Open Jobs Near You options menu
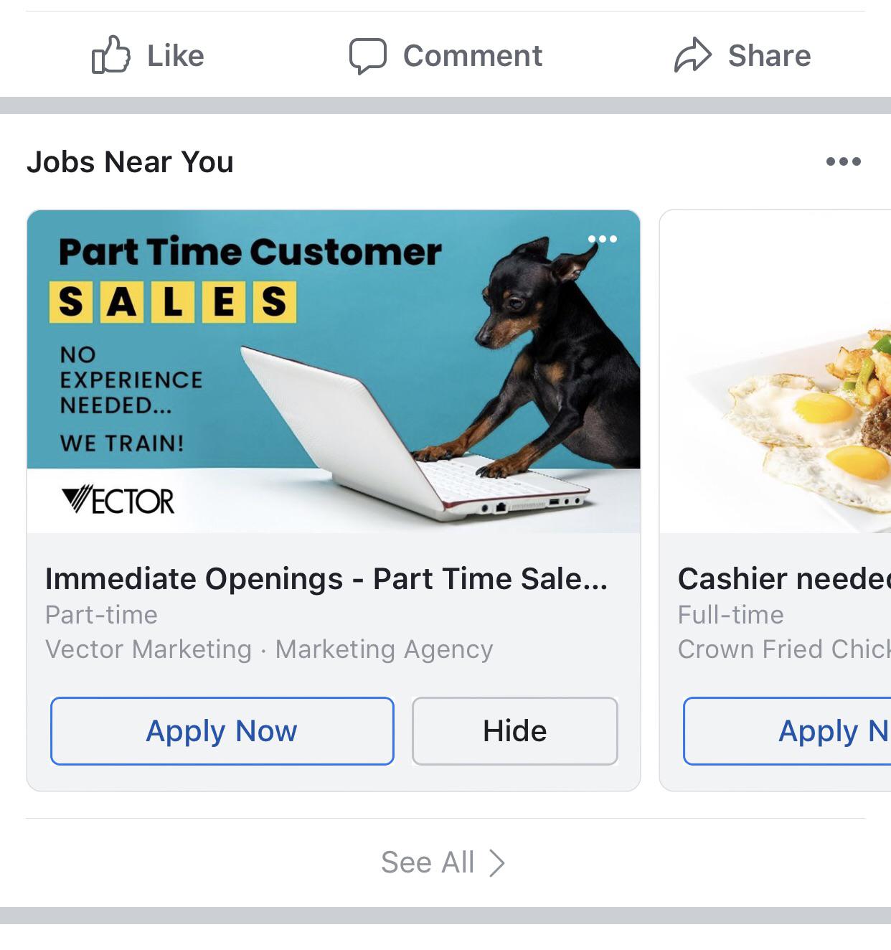This screenshot has height=950, width=891. coord(843,161)
